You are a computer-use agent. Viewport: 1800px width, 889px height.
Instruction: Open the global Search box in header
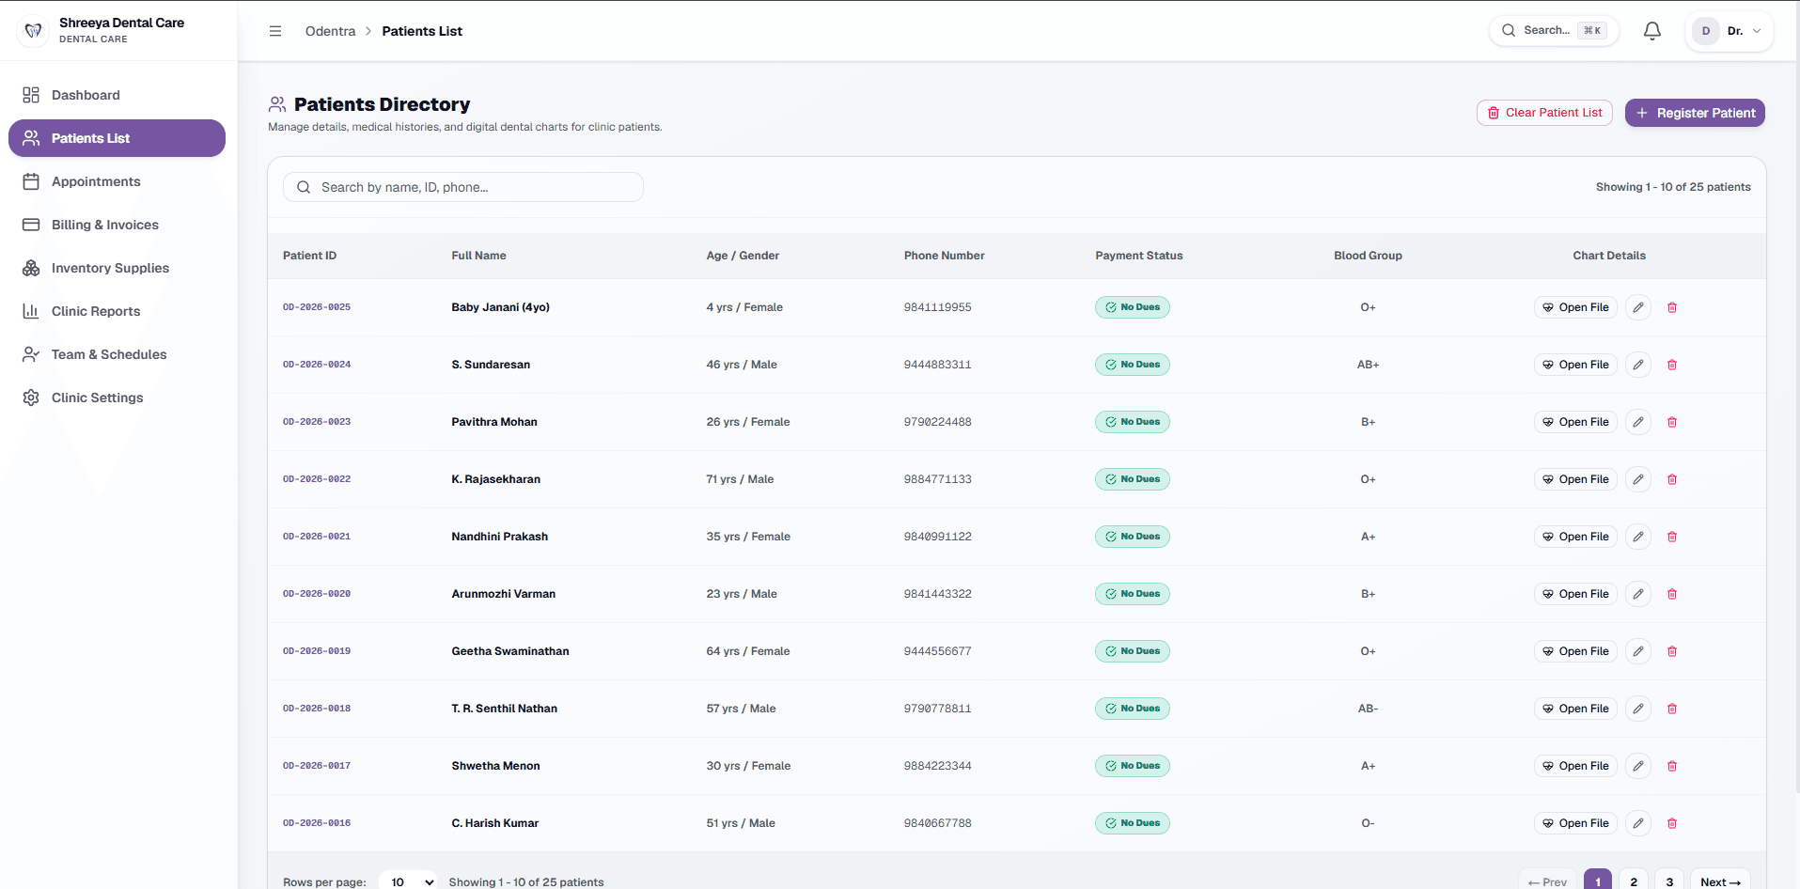1554,30
